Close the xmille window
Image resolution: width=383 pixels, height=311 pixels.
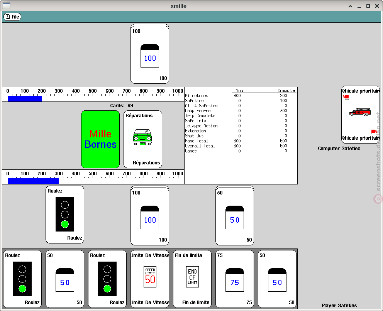click(x=377, y=6)
